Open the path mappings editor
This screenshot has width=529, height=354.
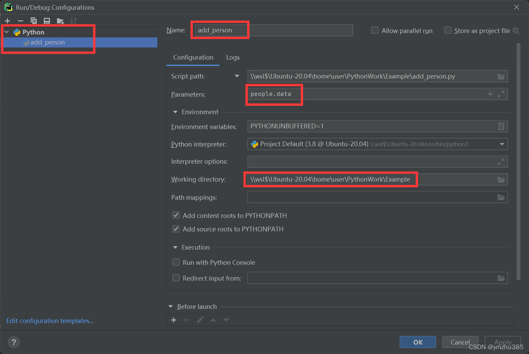coord(501,197)
